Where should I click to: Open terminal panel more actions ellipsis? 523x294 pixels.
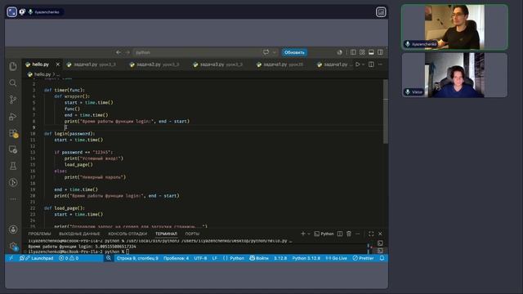pos(358,234)
